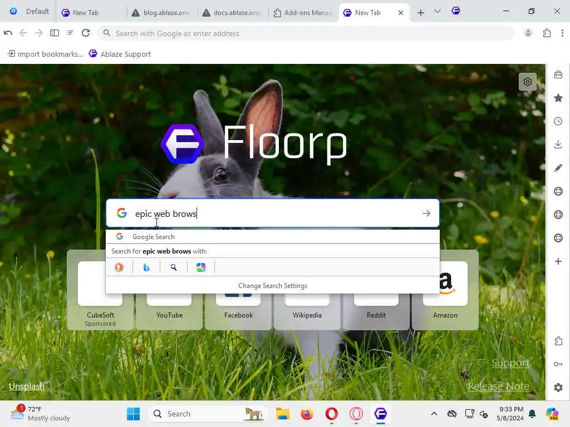Open third globe web panel in sidebar

(x=558, y=238)
